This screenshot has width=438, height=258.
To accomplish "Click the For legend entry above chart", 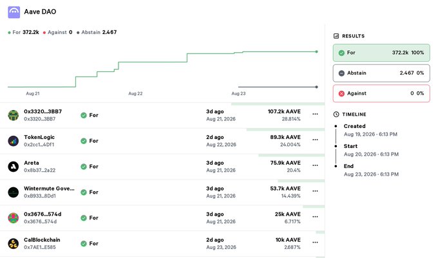I will (23, 32).
